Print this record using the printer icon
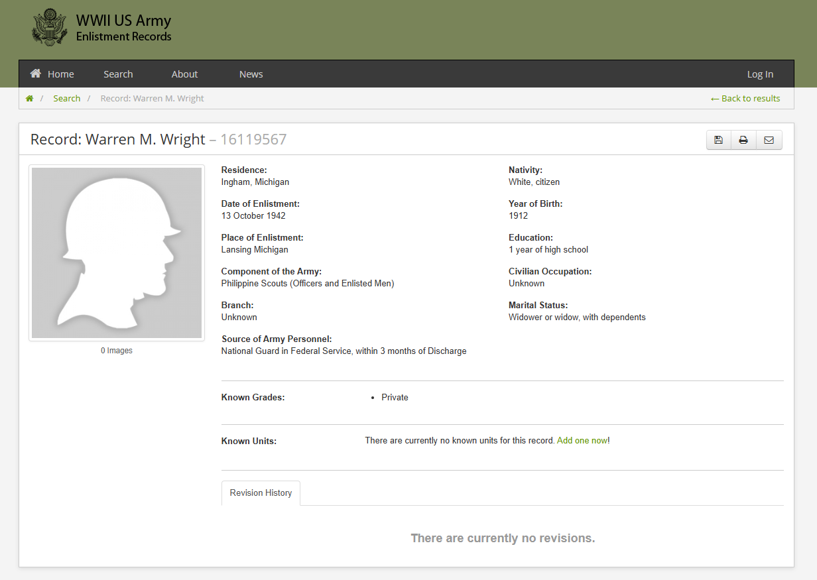817x580 pixels. pyautogui.click(x=743, y=140)
